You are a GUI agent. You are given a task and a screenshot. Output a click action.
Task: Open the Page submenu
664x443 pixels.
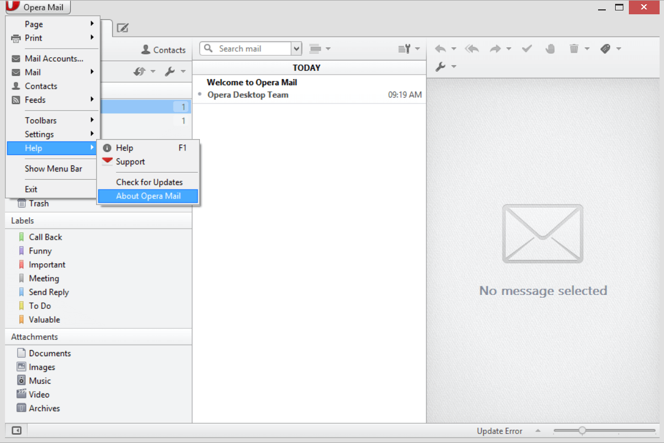coord(53,24)
